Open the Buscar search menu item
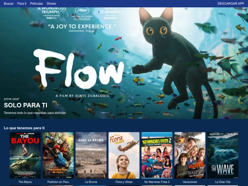The width and height of the screenshot is (248, 186). pos(9,4)
